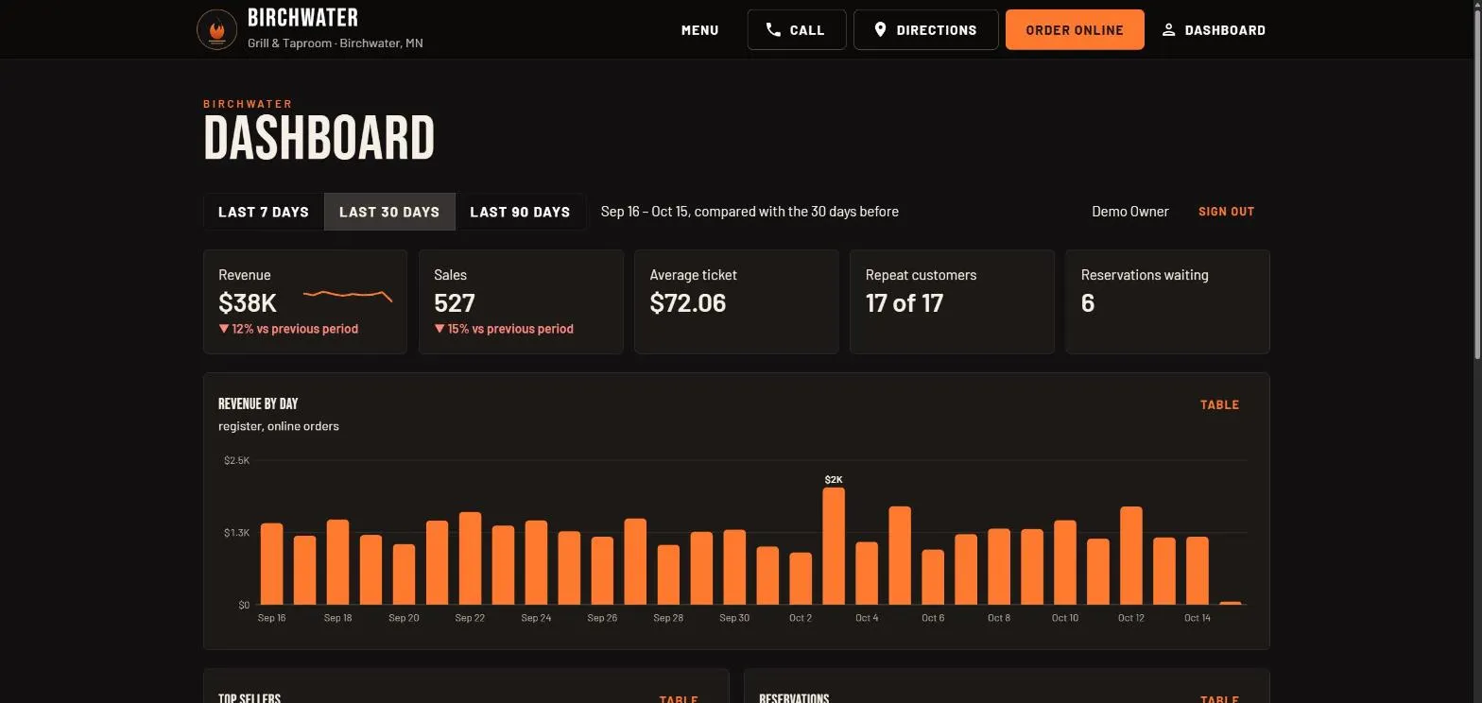Viewport: 1482px width, 703px height.
Task: Click the Birchwater site title
Action: [x=302, y=18]
